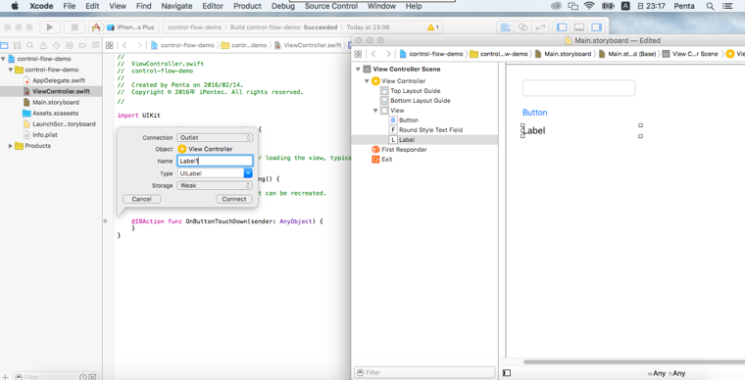
Task: Open the Connection Outlet dropdown
Action: click(215, 137)
